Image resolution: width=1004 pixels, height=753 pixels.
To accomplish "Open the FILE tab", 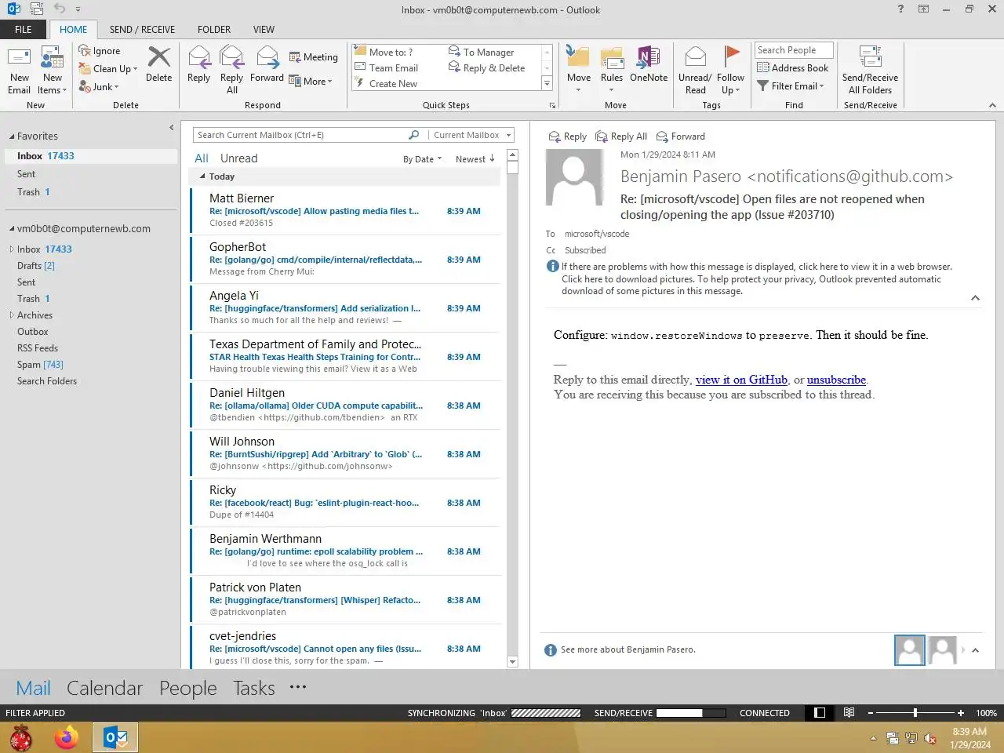I will pos(24,30).
